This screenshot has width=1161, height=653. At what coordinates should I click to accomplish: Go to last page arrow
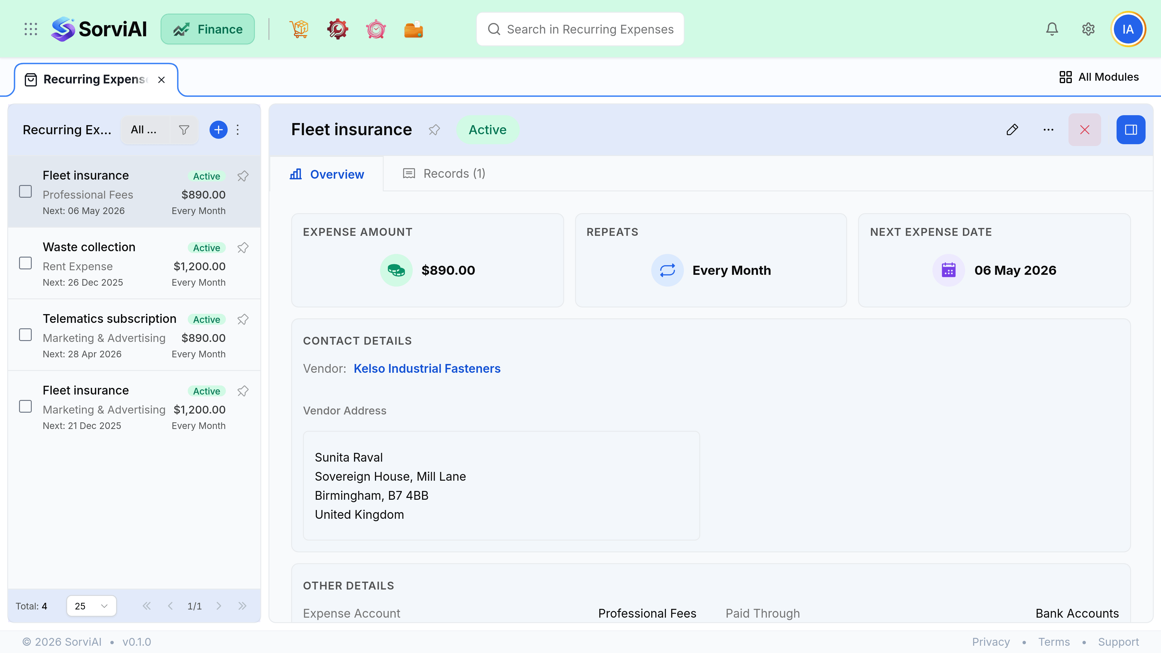pyautogui.click(x=242, y=606)
